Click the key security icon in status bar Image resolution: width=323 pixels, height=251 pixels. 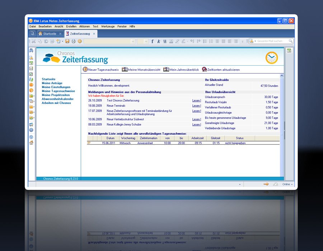pos(266,184)
